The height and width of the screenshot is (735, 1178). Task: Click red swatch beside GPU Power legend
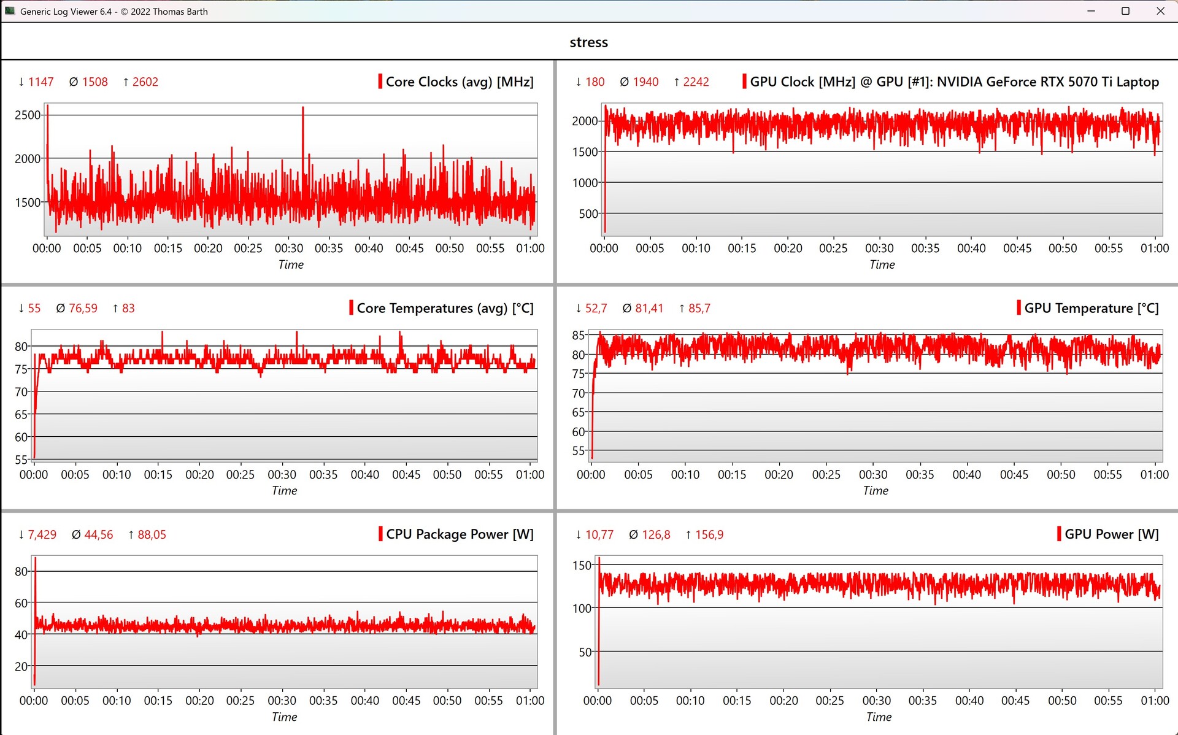[1059, 534]
